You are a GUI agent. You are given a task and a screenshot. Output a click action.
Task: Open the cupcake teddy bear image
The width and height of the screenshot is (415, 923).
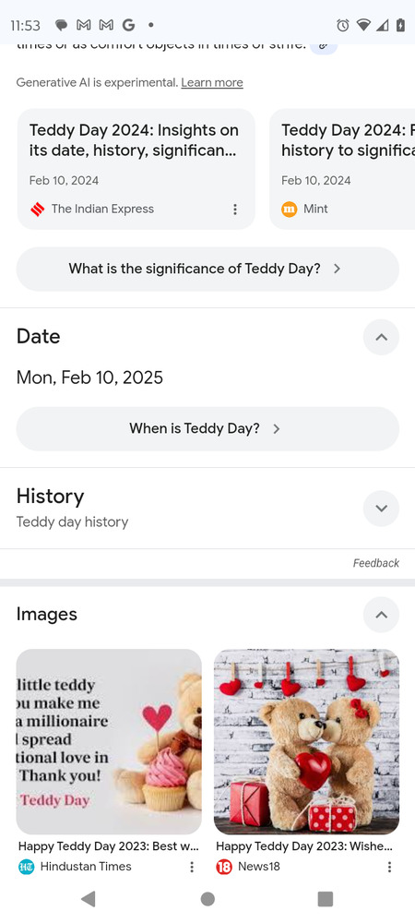(109, 742)
